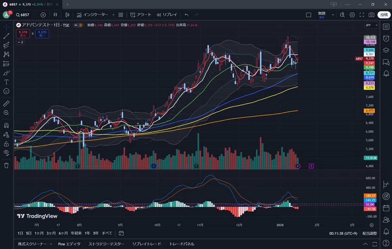The height and width of the screenshot is (249, 392).
Task: Select the brush drawing tool
Action: [6, 73]
